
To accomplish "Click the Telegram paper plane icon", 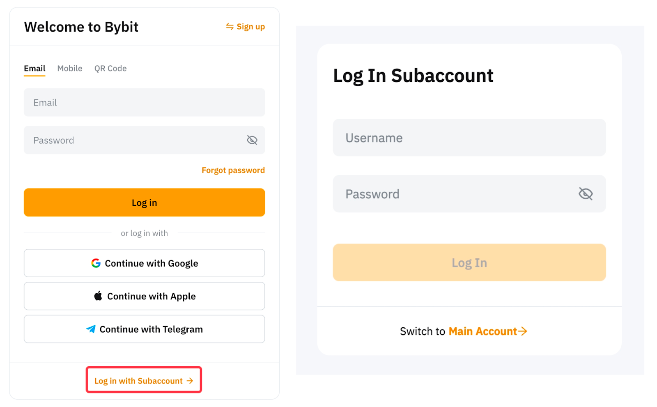I will pos(91,329).
